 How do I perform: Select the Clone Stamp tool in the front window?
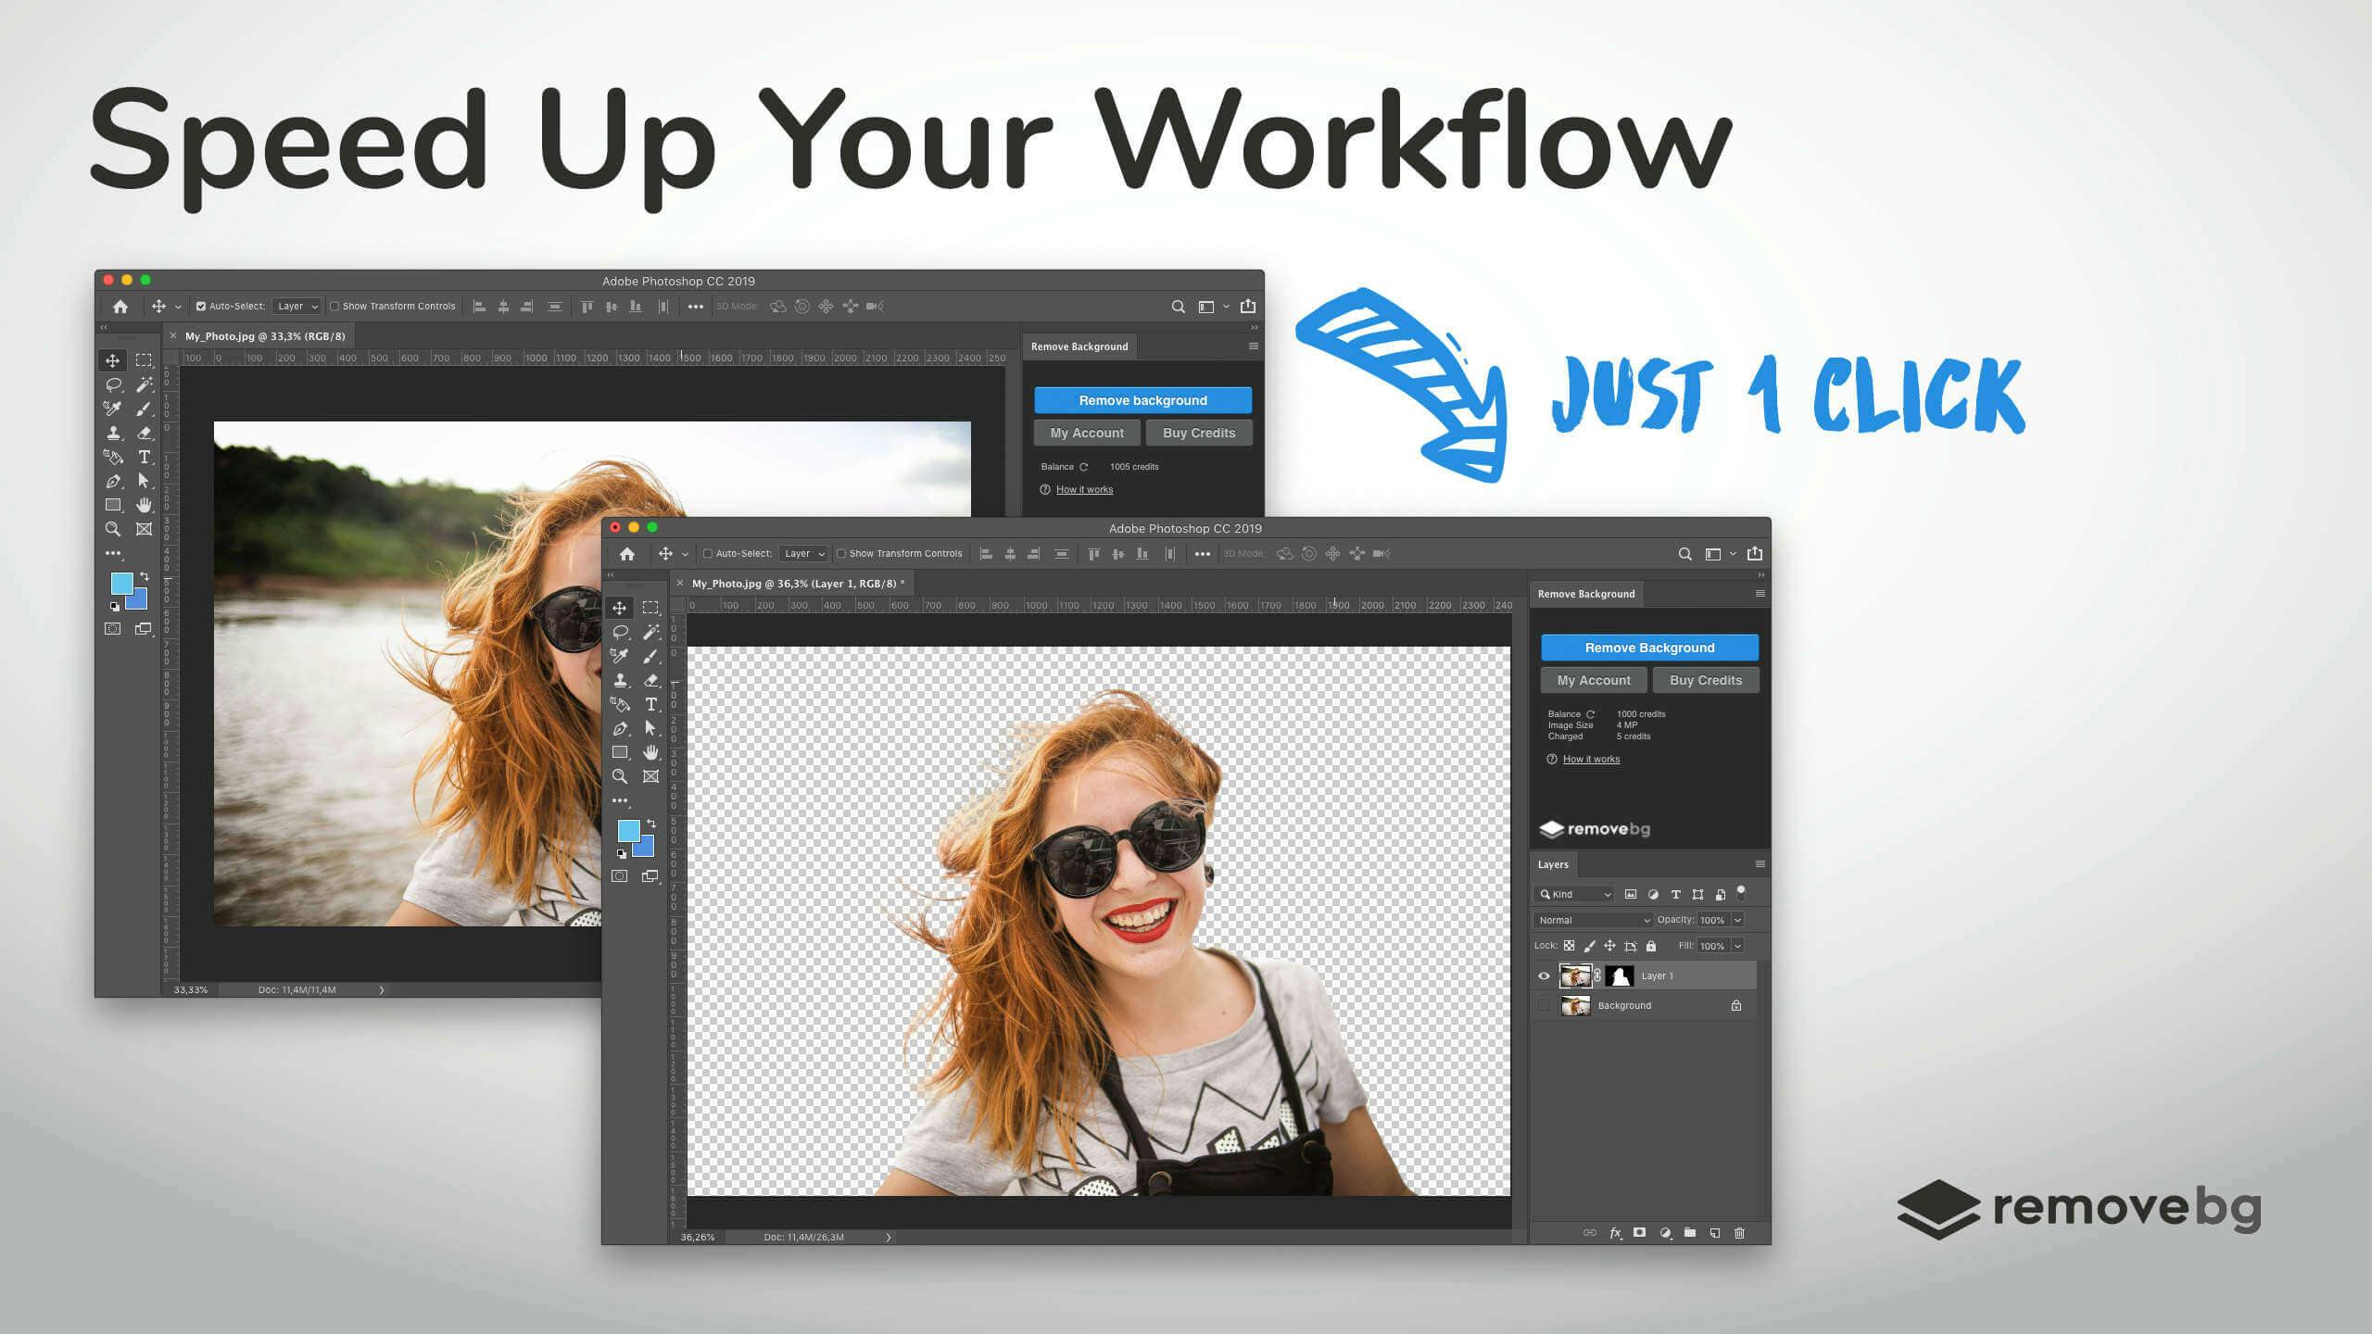click(620, 680)
